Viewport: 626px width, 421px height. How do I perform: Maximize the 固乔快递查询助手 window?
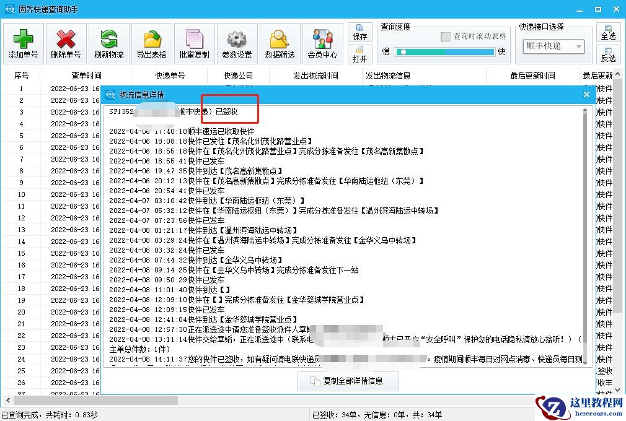pyautogui.click(x=598, y=9)
